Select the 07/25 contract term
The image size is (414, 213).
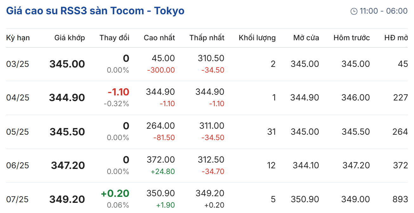pos(17,200)
